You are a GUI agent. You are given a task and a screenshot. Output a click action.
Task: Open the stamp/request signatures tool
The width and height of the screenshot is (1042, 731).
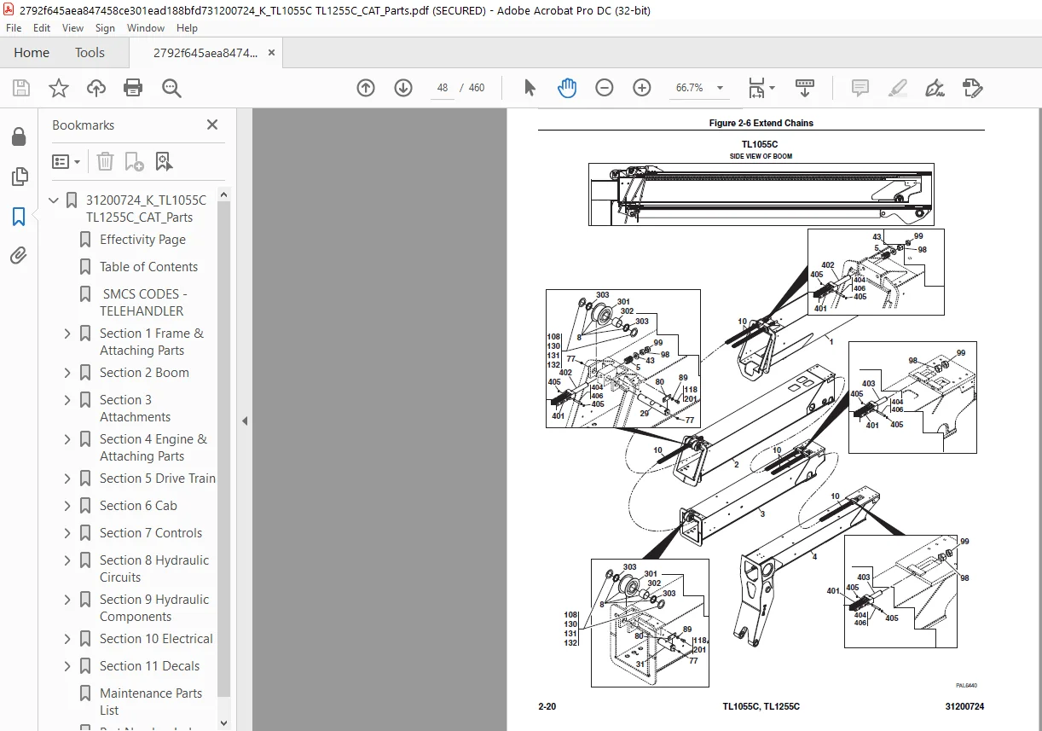[973, 88]
